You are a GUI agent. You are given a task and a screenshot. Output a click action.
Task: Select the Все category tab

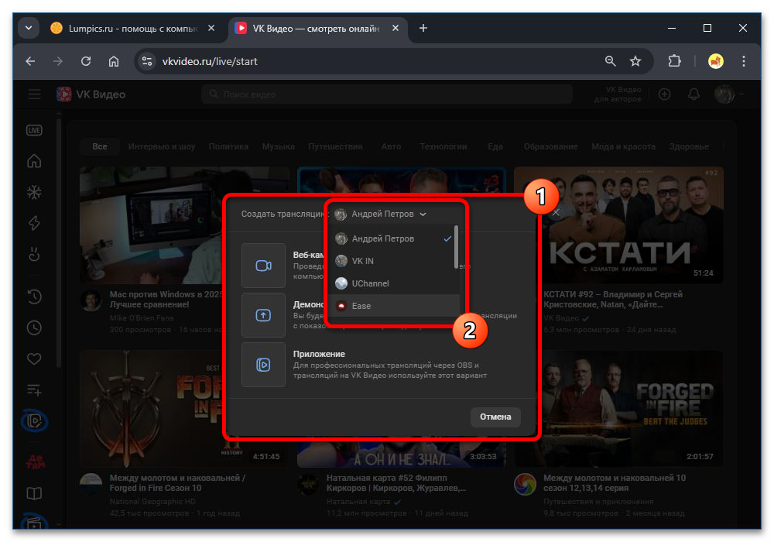coord(100,146)
